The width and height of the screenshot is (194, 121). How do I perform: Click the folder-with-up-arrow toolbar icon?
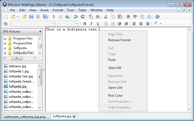24,17
